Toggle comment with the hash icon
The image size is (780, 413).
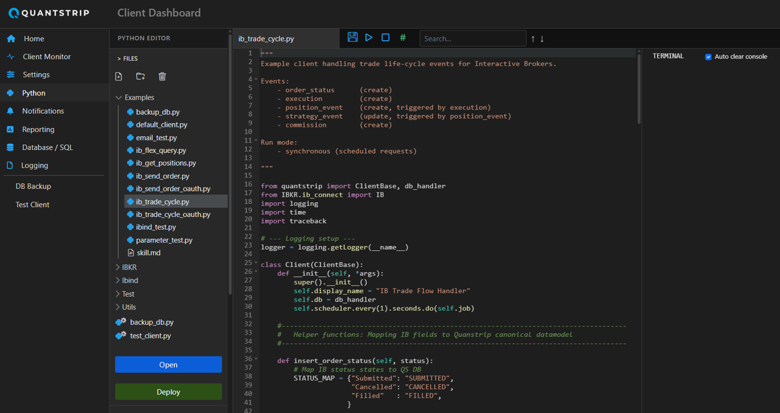pos(402,37)
